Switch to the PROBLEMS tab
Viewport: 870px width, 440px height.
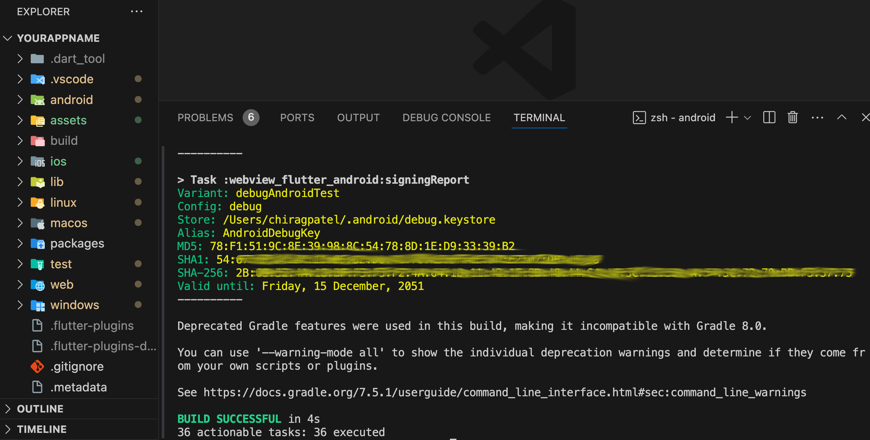205,117
